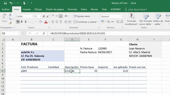Screen dimensions: 170x95
Task: Align text to bottom
Action: coord(61,16)
